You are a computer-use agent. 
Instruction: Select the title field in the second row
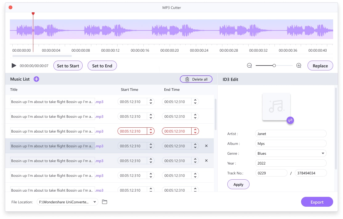click(52, 117)
